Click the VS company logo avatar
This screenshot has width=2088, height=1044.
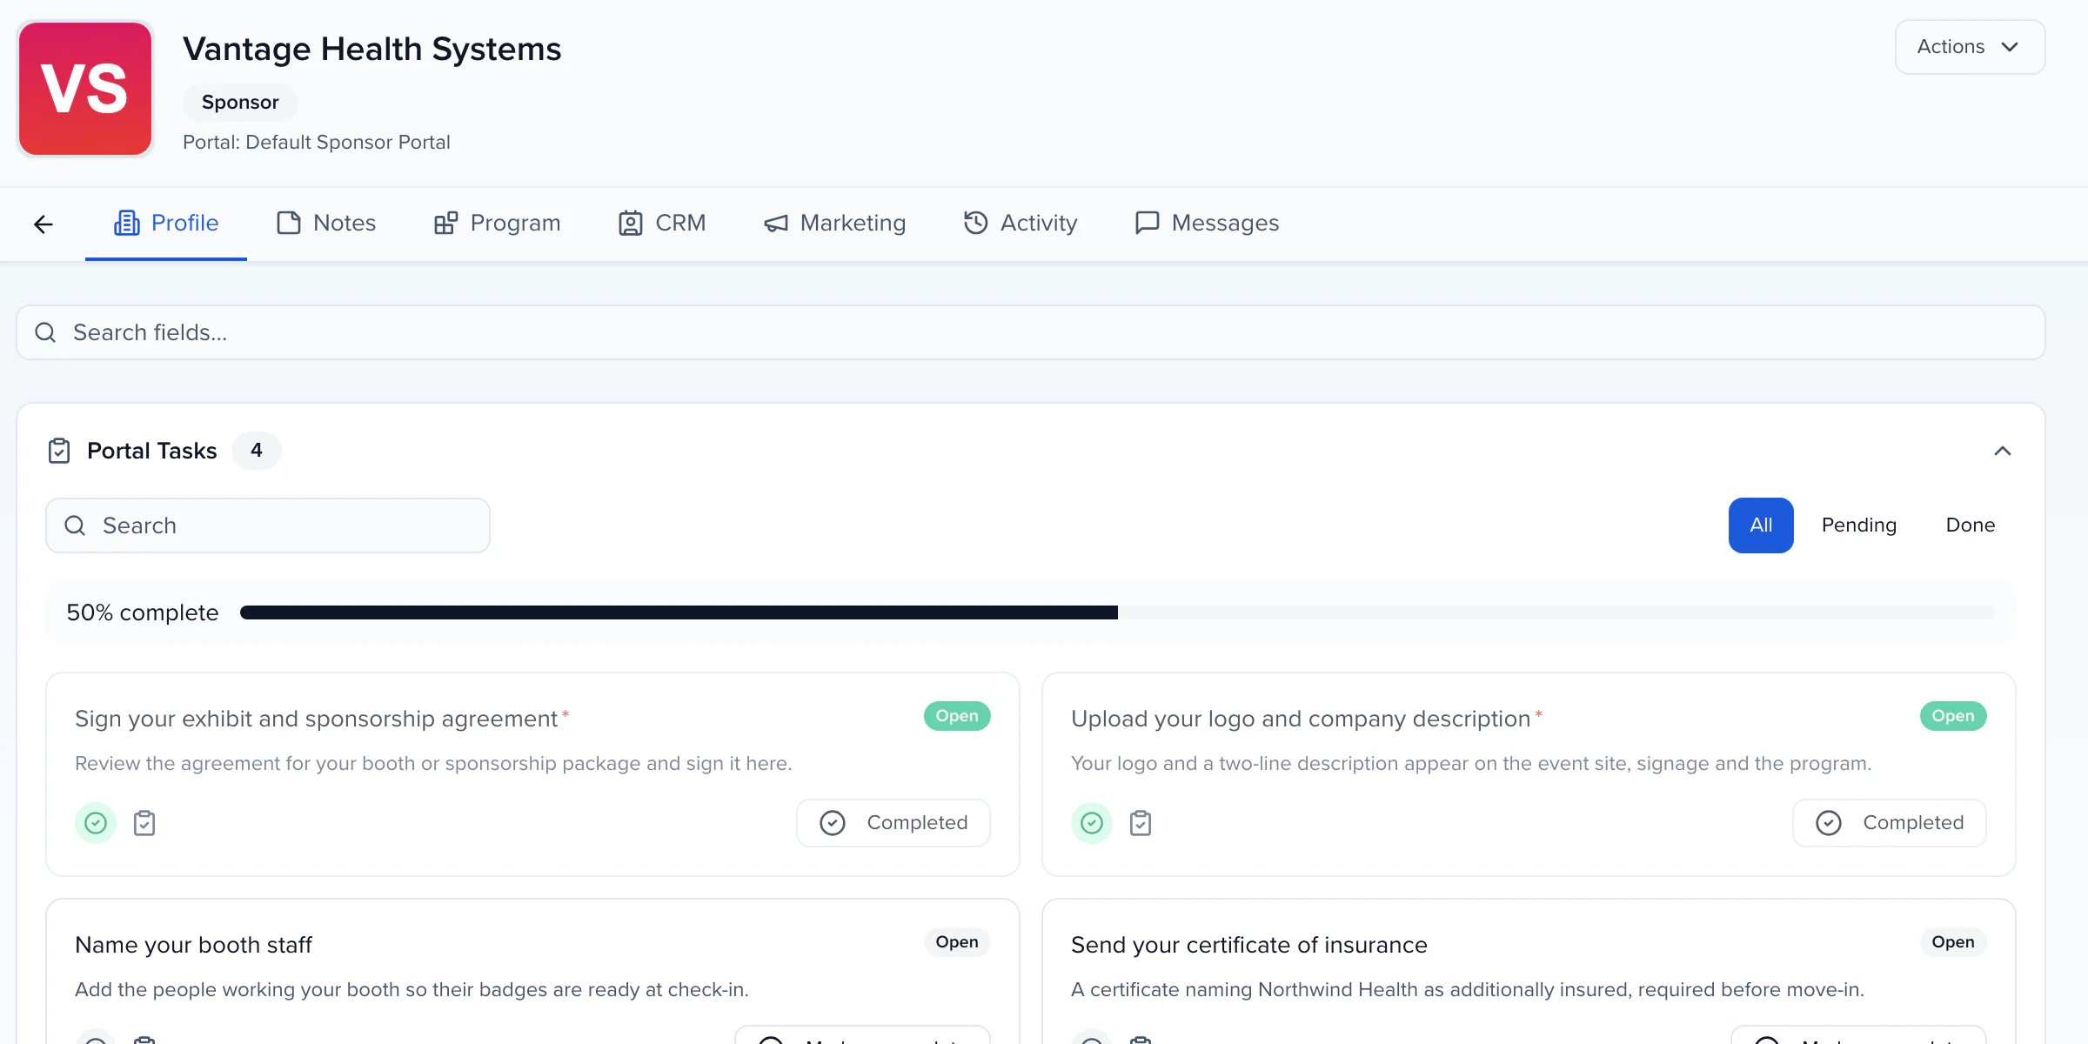coord(85,89)
